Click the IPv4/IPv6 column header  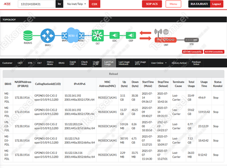pyautogui.click(x=79, y=84)
